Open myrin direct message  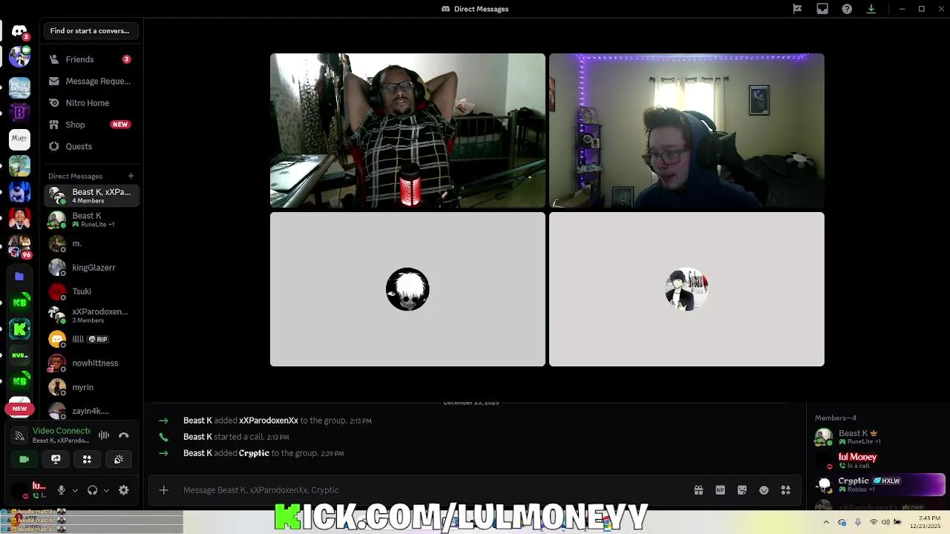tap(91, 387)
